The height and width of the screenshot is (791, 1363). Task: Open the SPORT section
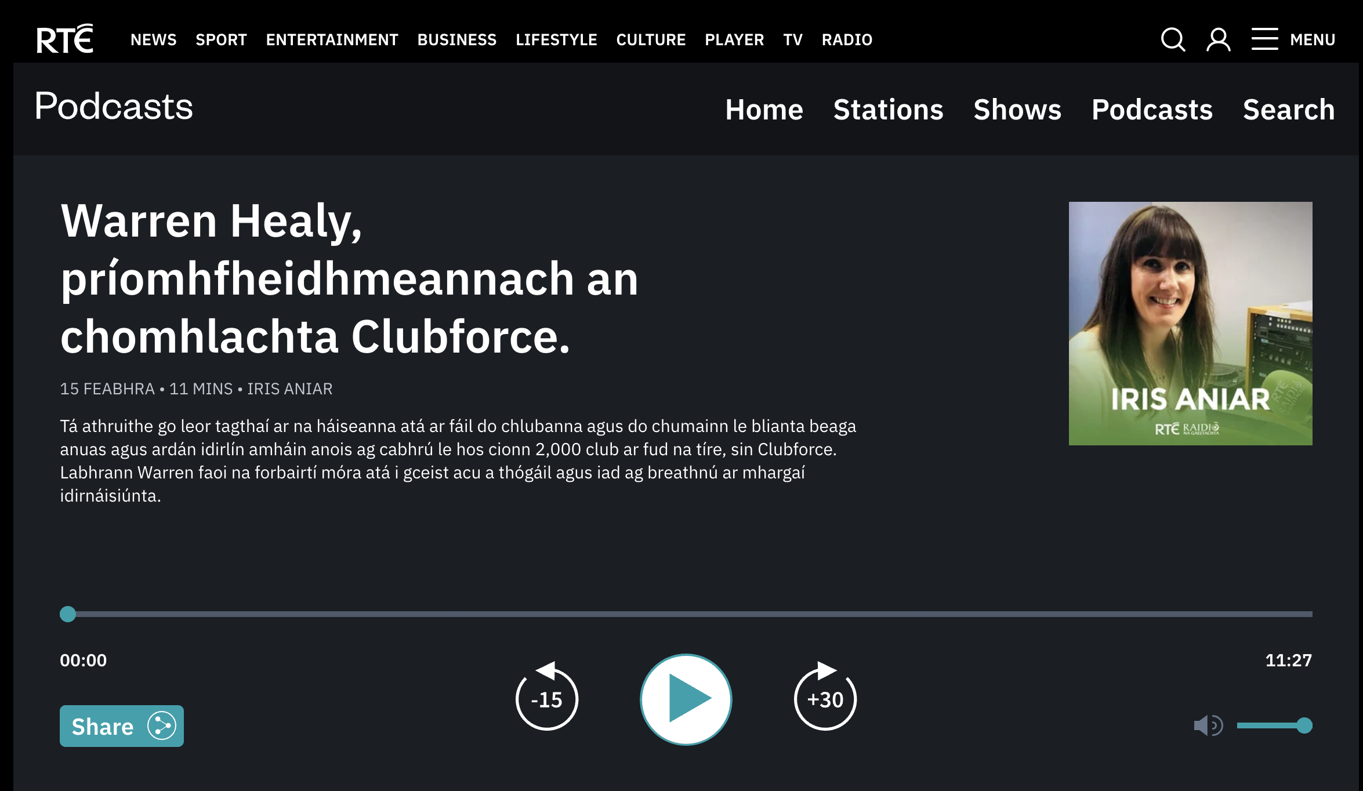[x=221, y=39]
